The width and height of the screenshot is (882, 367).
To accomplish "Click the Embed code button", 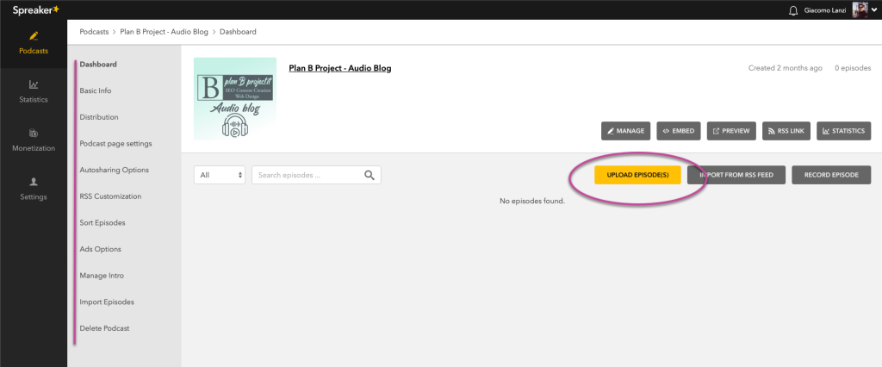I will pyautogui.click(x=679, y=131).
